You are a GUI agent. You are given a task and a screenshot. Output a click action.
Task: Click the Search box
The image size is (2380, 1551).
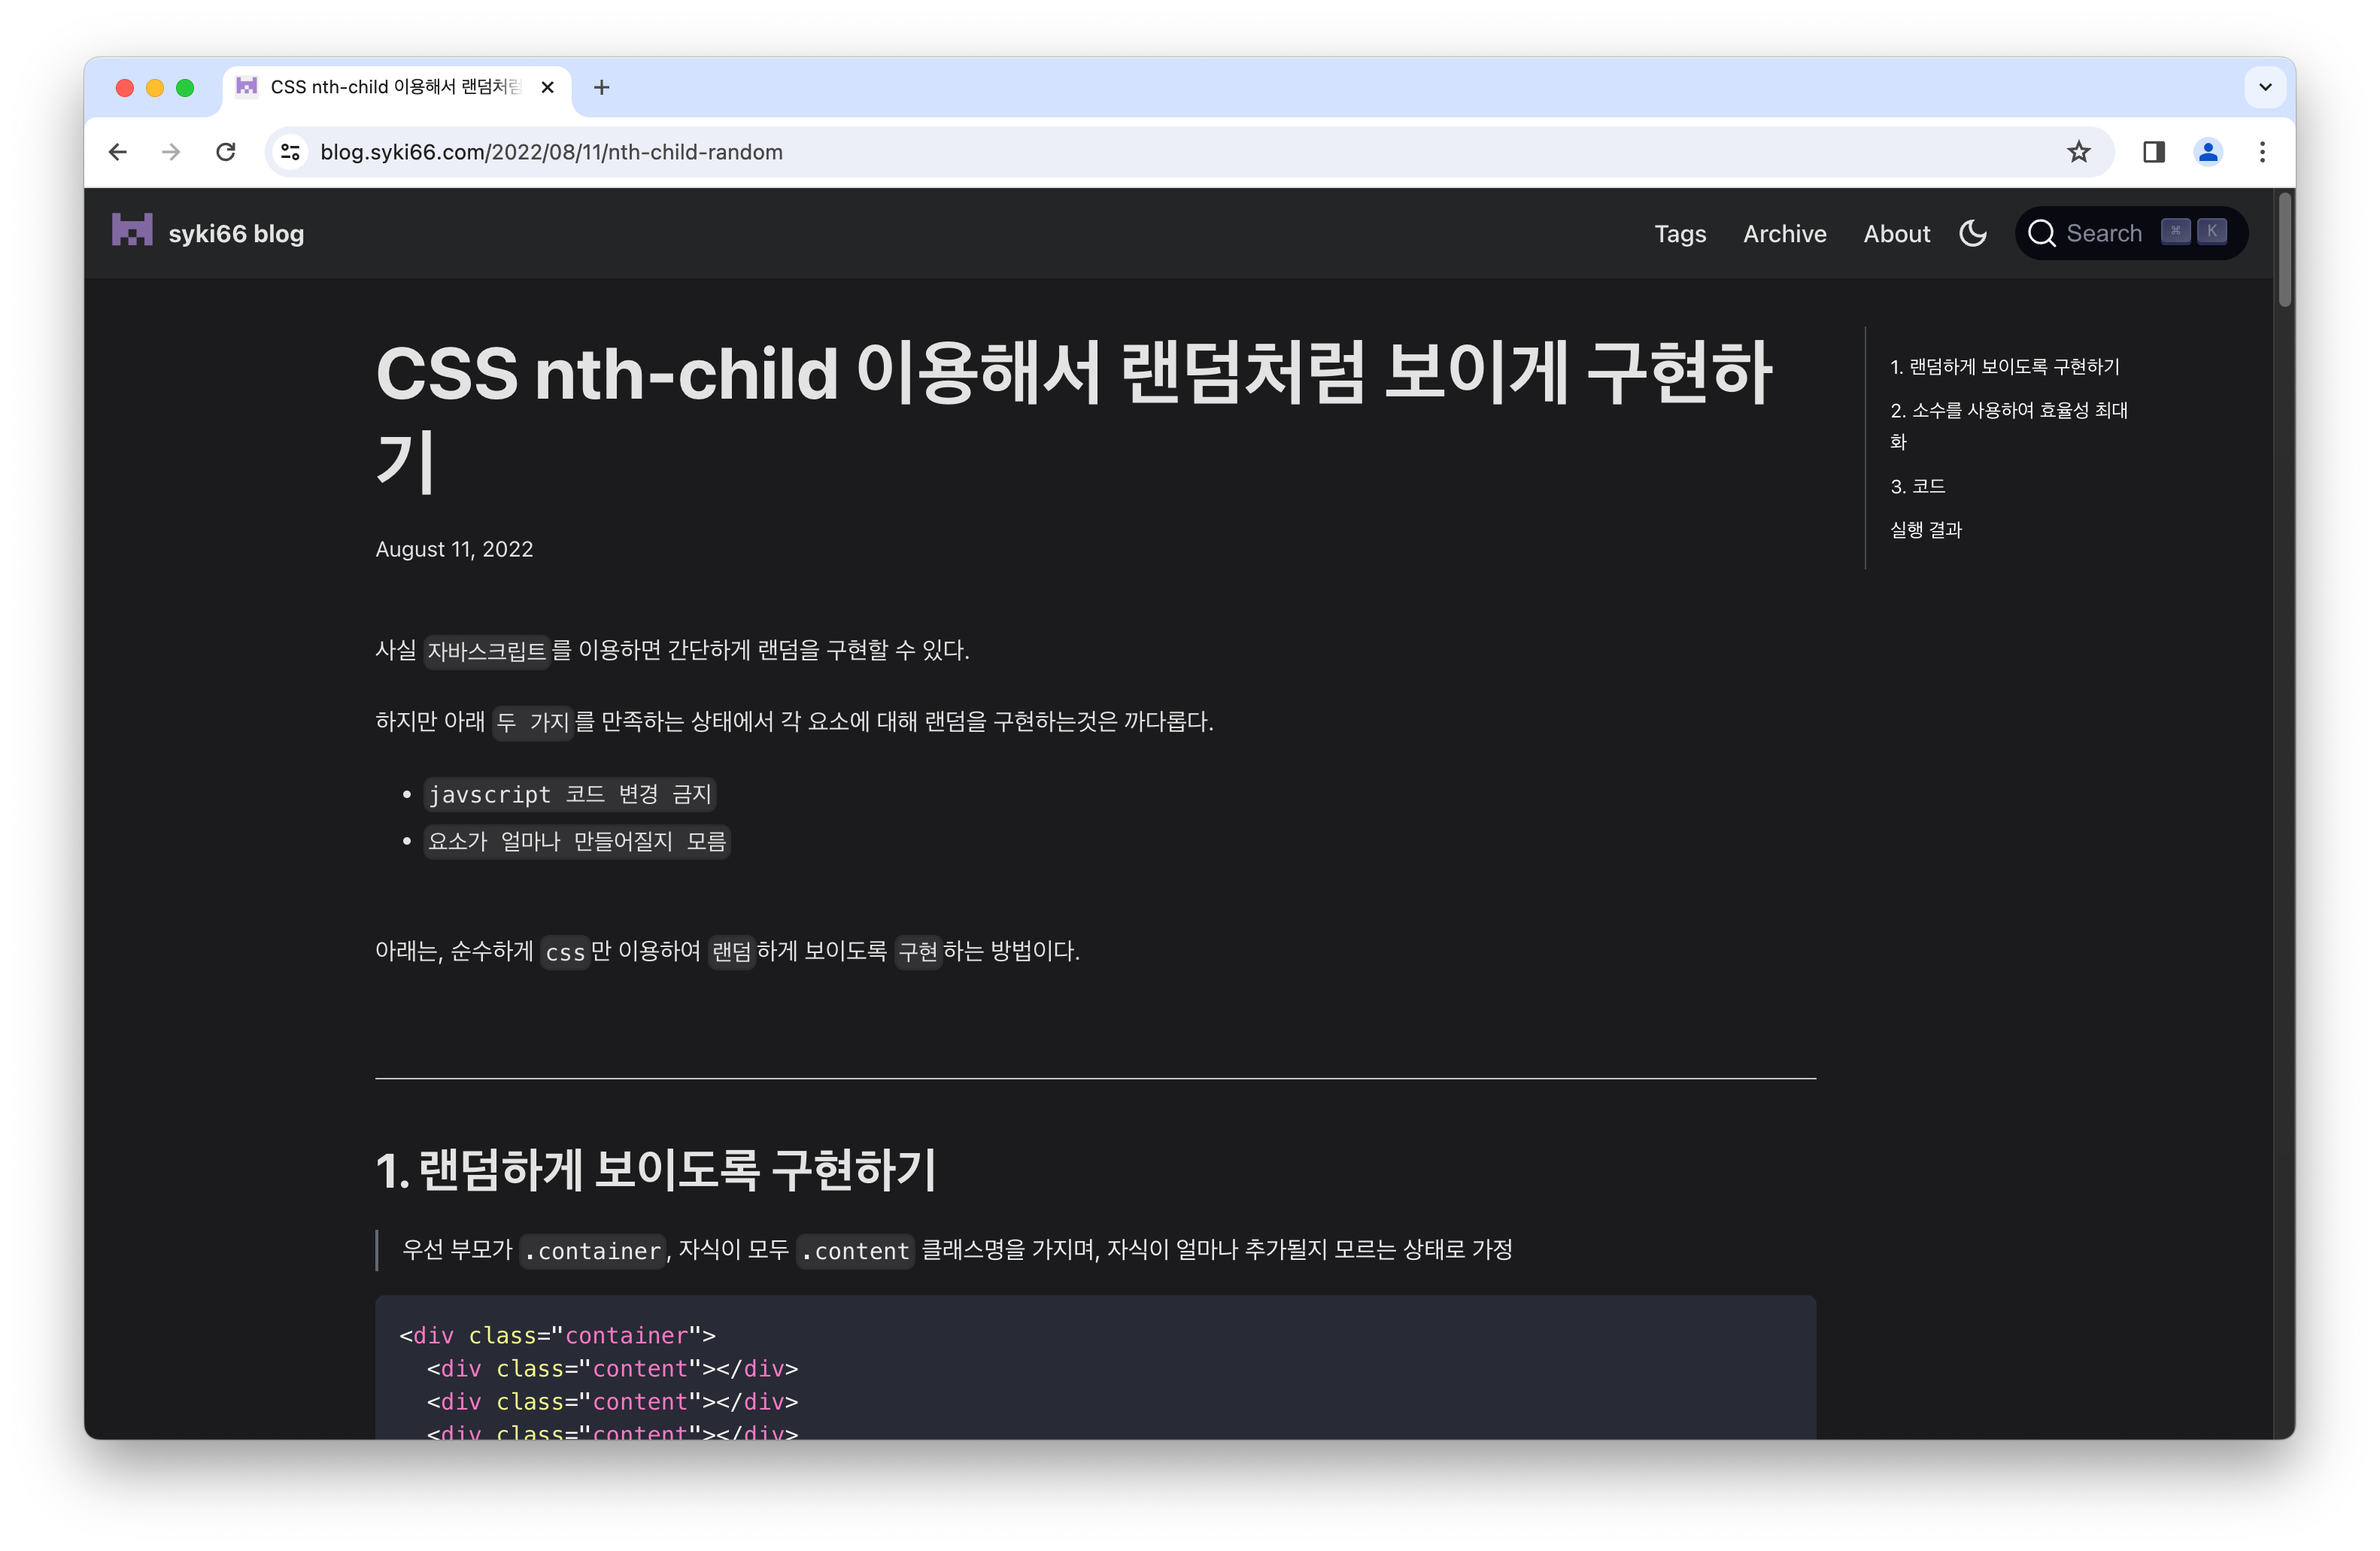(x=2103, y=234)
